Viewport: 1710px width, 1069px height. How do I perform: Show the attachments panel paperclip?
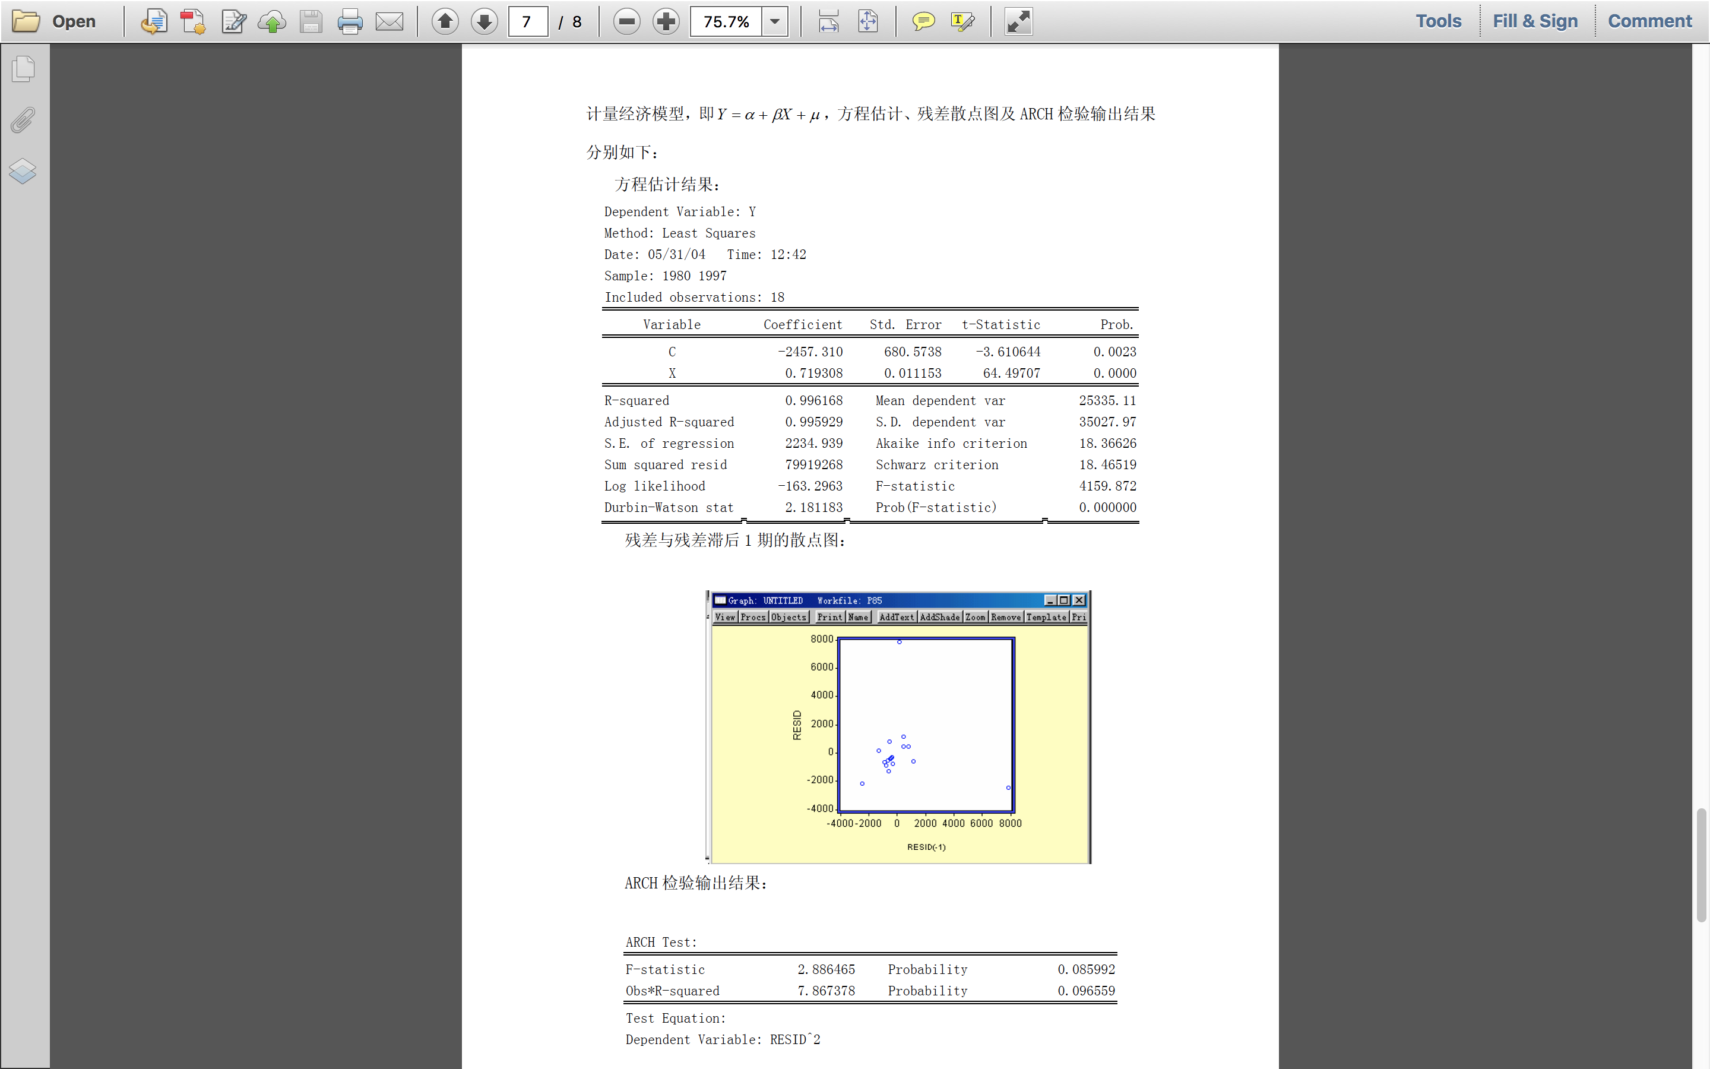coord(23,120)
